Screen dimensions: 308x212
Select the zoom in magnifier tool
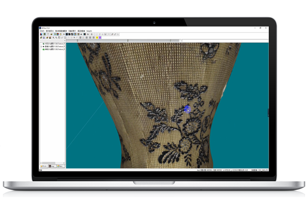coord(54,37)
